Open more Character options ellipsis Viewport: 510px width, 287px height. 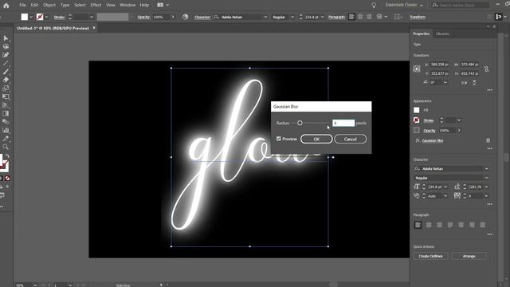(x=489, y=204)
